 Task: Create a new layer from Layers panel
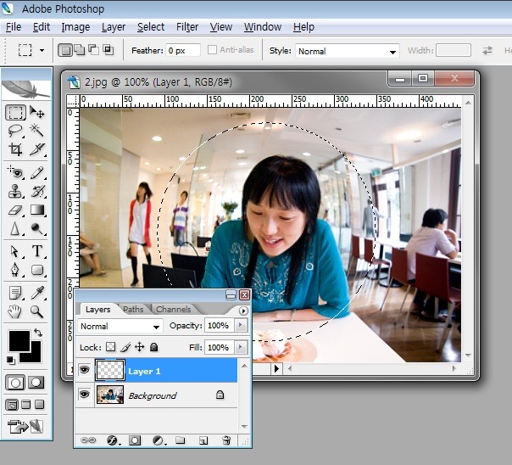[x=203, y=440]
